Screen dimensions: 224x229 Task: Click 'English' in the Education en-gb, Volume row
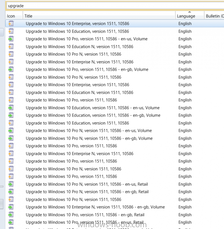(185, 115)
